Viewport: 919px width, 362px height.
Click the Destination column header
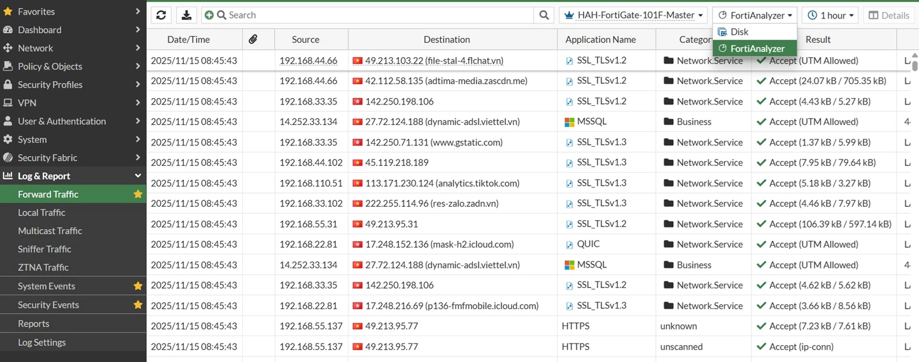tap(447, 39)
